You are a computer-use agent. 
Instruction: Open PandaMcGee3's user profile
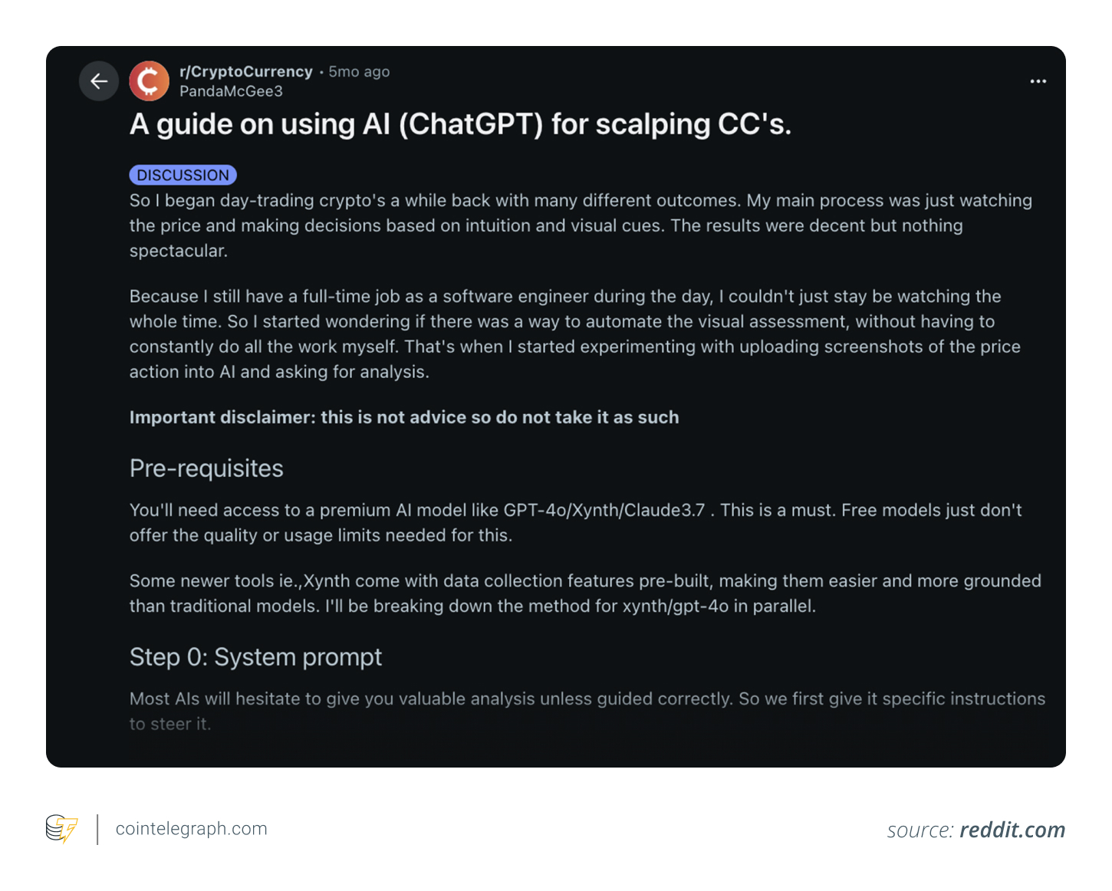pyautogui.click(x=231, y=91)
